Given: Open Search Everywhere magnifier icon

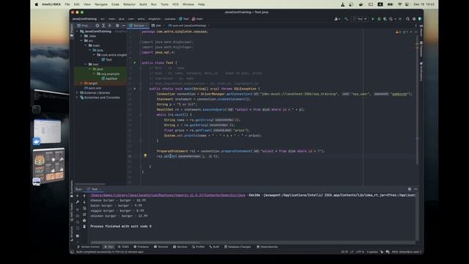Looking at the screenshot, I should (x=407, y=19).
